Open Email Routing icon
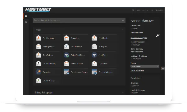This screenshot has height=112, width=187. (x=94, y=38)
